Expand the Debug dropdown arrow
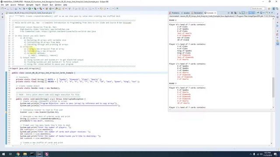 (x=27, y=9)
